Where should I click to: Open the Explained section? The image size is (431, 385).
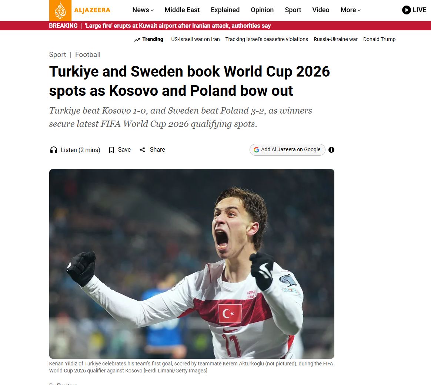[x=225, y=10]
